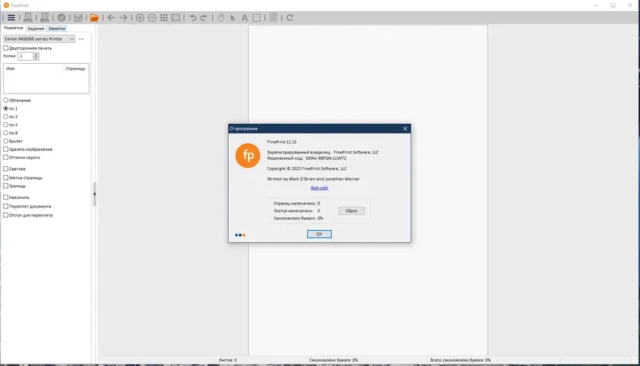Screen dimensions: 640x366
Task: Click the 'Страницы' column header
Action: (75, 69)
